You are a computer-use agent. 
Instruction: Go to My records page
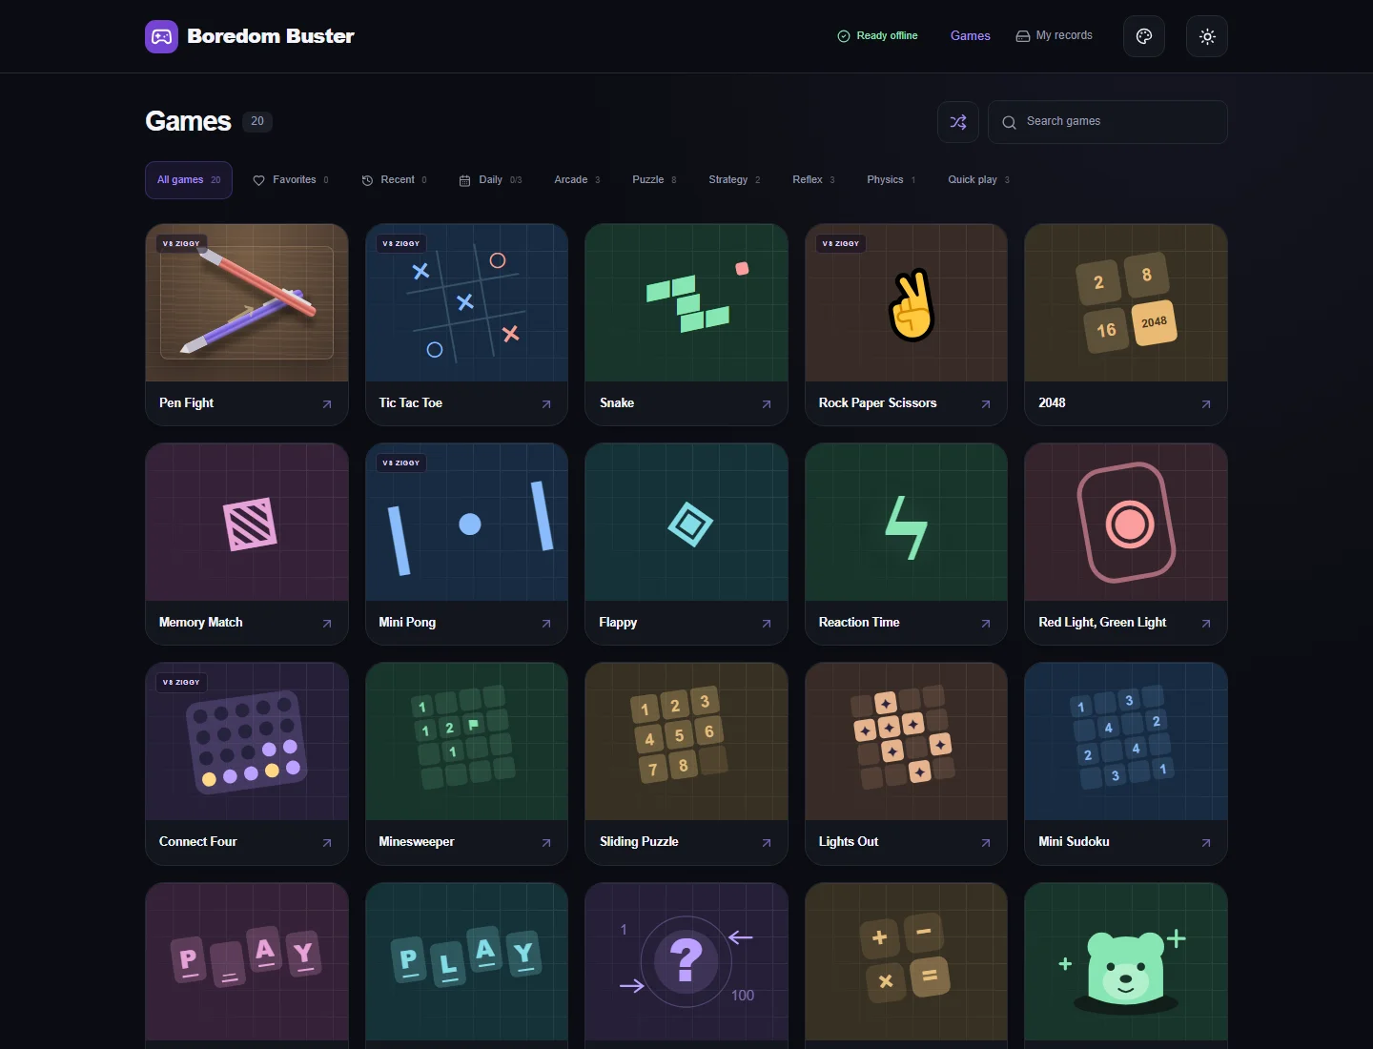coord(1055,36)
